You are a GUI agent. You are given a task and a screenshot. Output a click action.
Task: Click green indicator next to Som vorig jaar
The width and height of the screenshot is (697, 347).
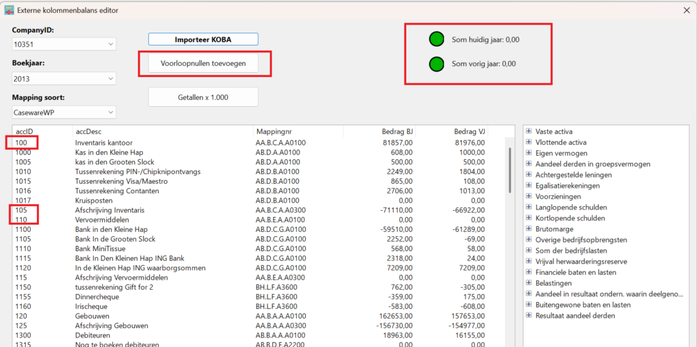click(436, 65)
